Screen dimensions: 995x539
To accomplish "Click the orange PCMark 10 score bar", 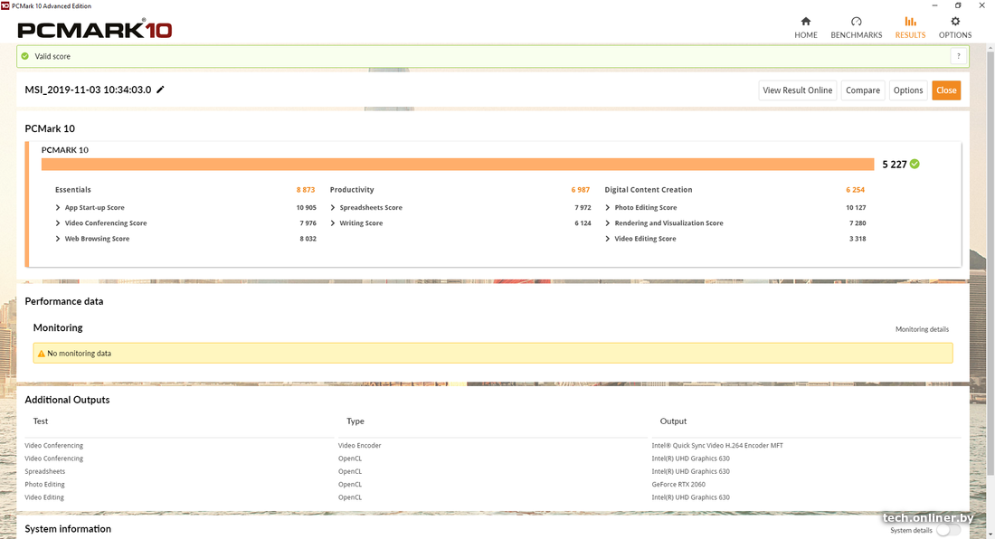I will click(457, 164).
